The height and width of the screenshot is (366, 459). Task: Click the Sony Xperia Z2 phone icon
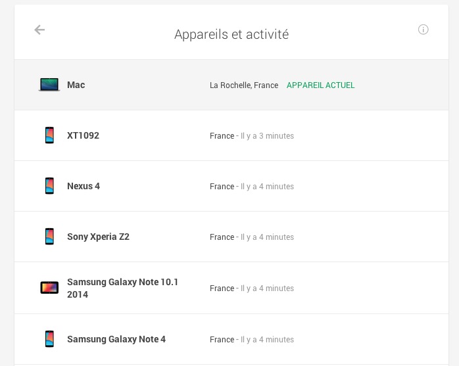click(49, 237)
